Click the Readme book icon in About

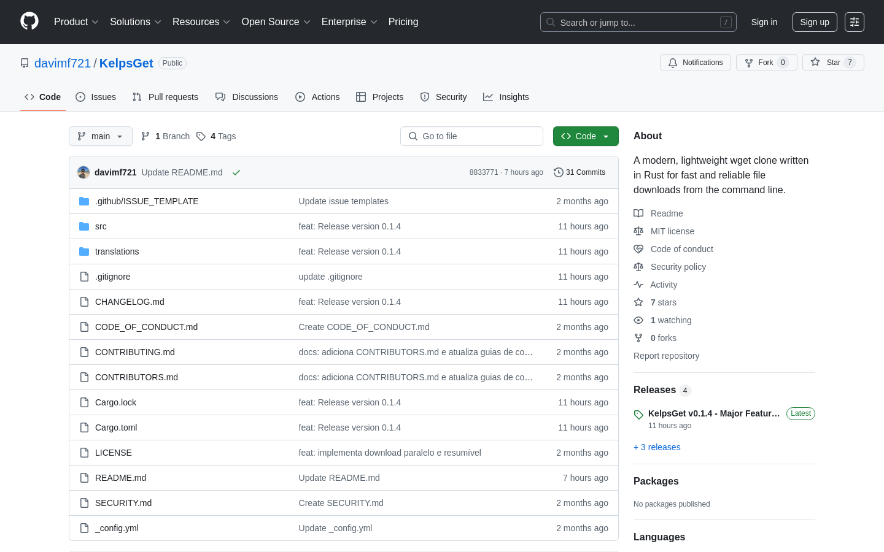(x=638, y=213)
